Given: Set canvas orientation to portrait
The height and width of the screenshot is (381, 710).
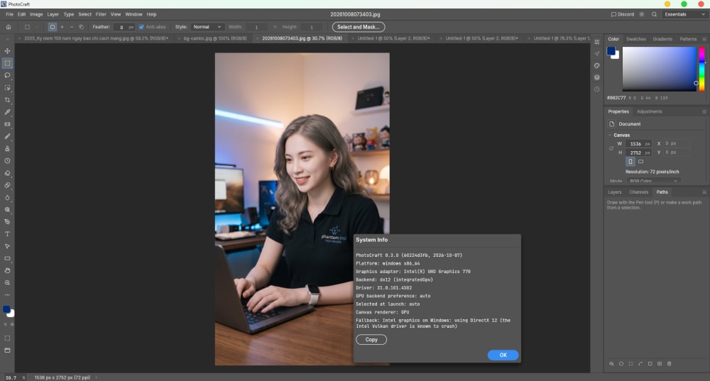Looking at the screenshot, I should [x=630, y=162].
